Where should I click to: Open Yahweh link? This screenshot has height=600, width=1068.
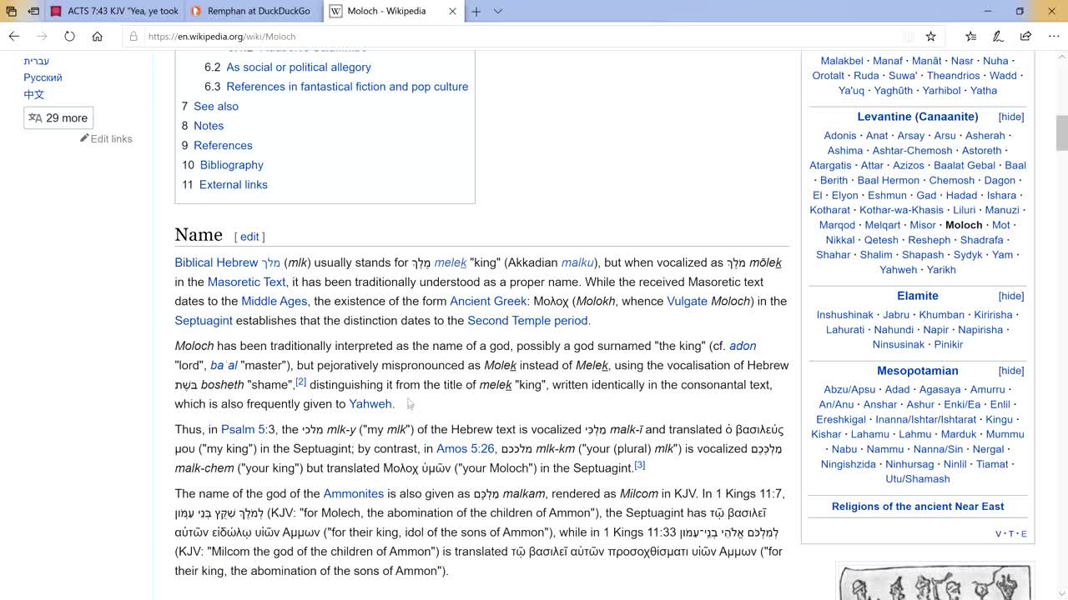370,403
